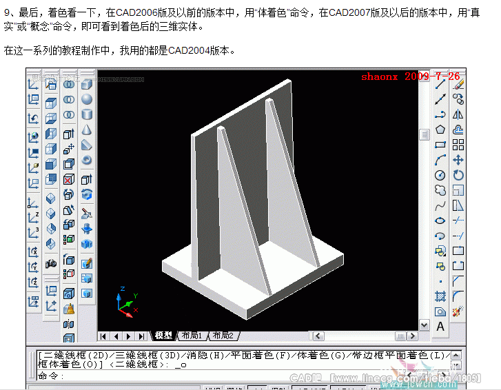Switch to the 布局2 tab

click(x=223, y=336)
